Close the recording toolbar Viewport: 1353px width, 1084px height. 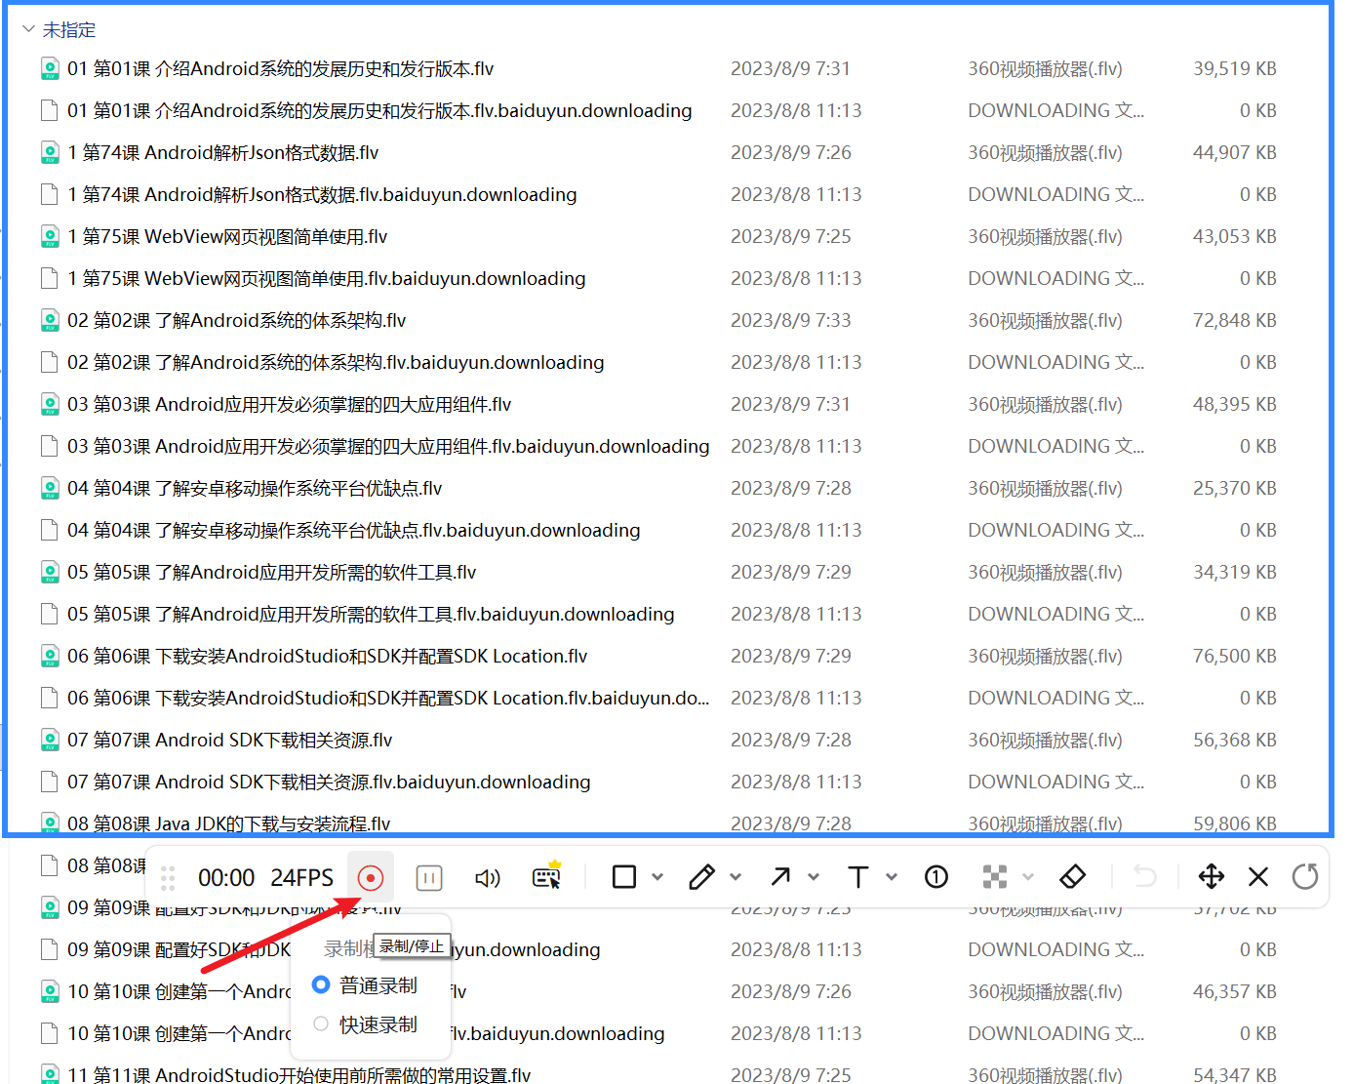1258,877
